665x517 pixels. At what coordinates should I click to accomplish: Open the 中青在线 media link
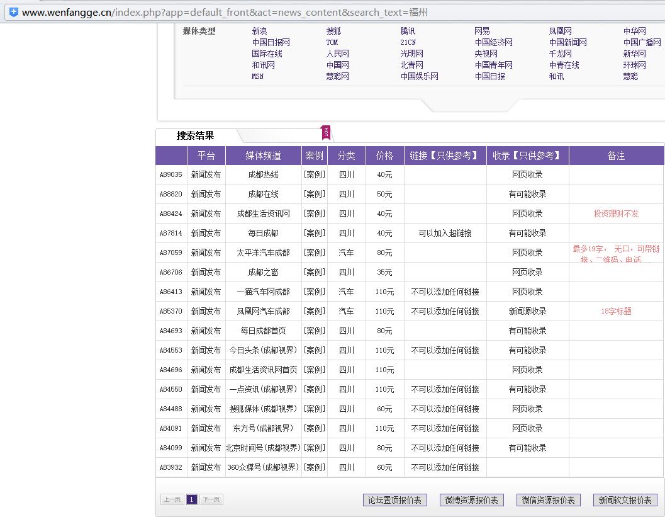(x=564, y=65)
